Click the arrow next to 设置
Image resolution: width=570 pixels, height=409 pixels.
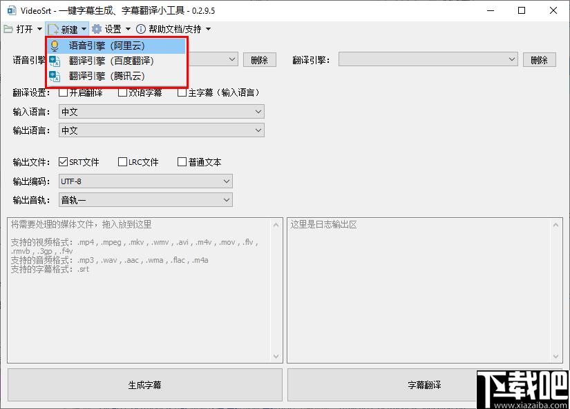(128, 29)
